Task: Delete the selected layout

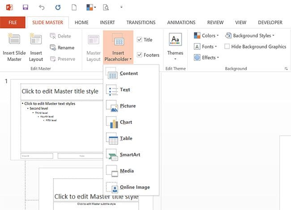Action: click(x=61, y=36)
